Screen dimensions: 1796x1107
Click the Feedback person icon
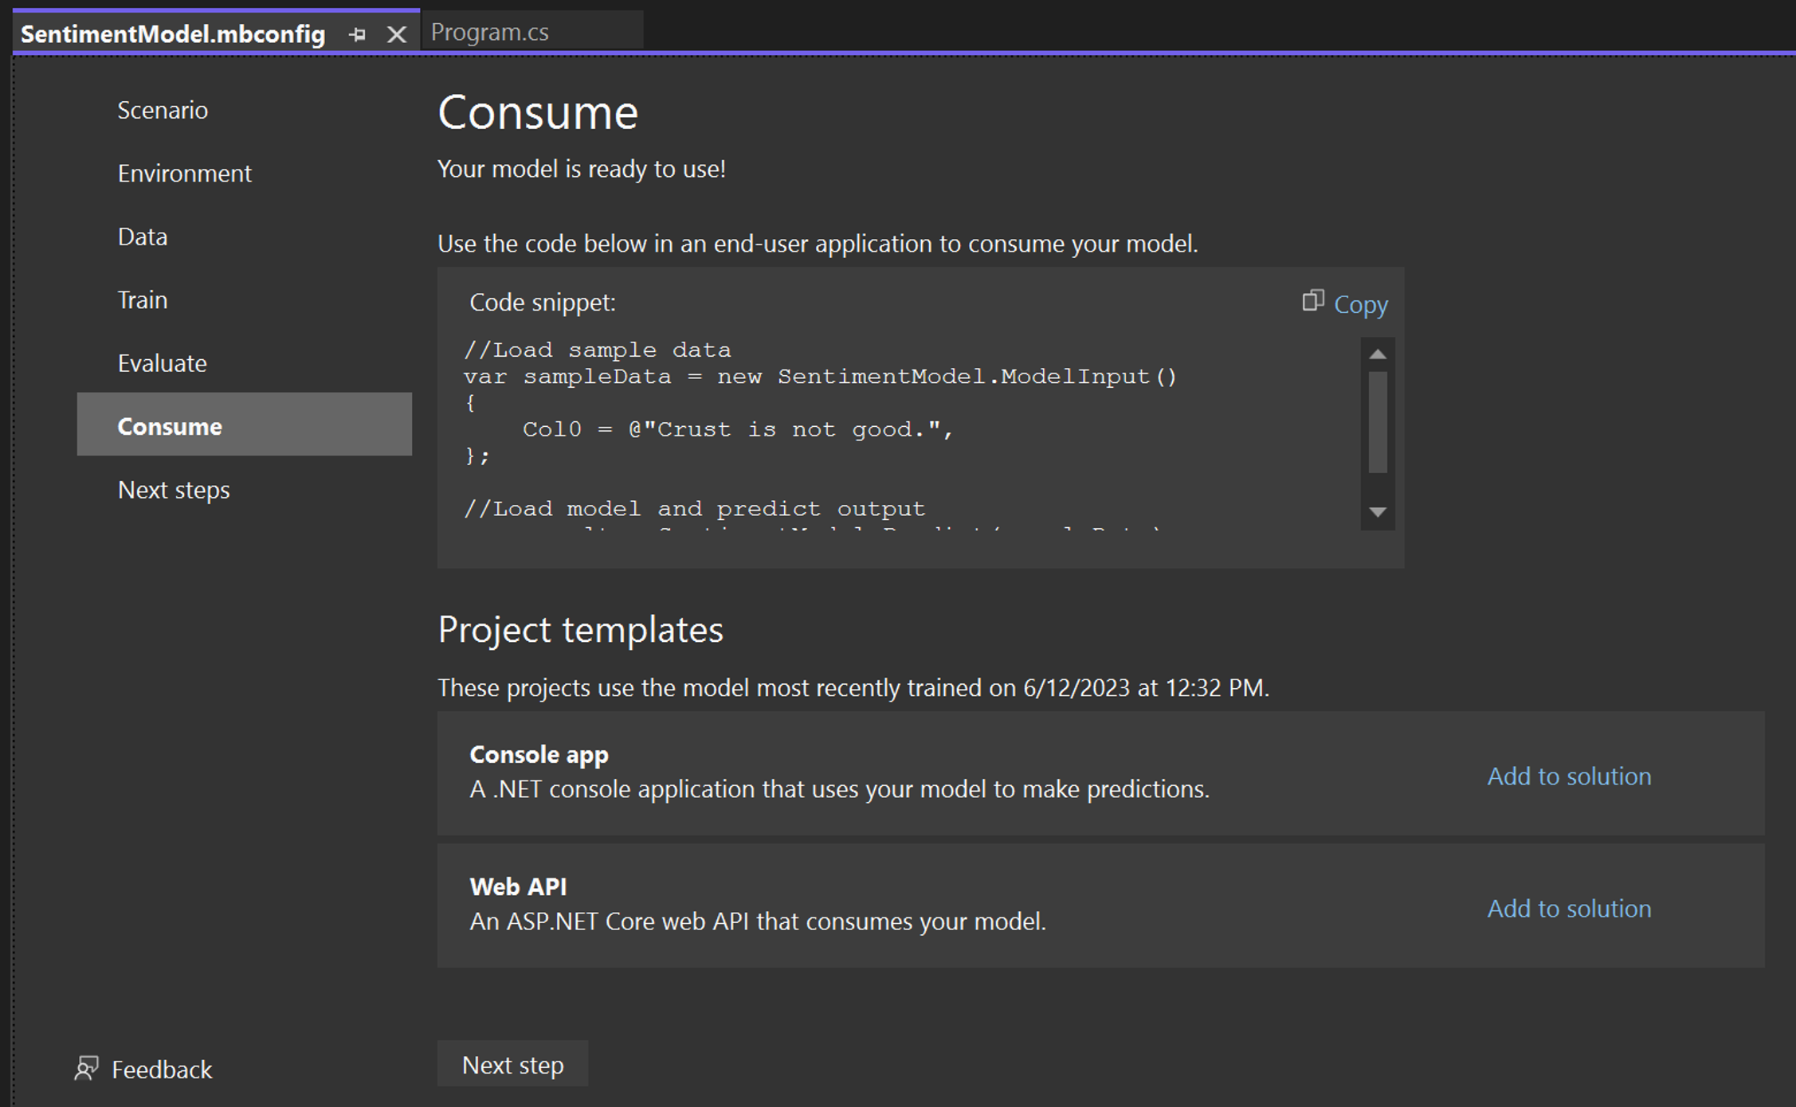[x=86, y=1068]
